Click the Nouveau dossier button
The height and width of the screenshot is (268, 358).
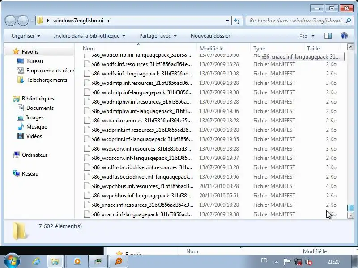pyautogui.click(x=210, y=36)
